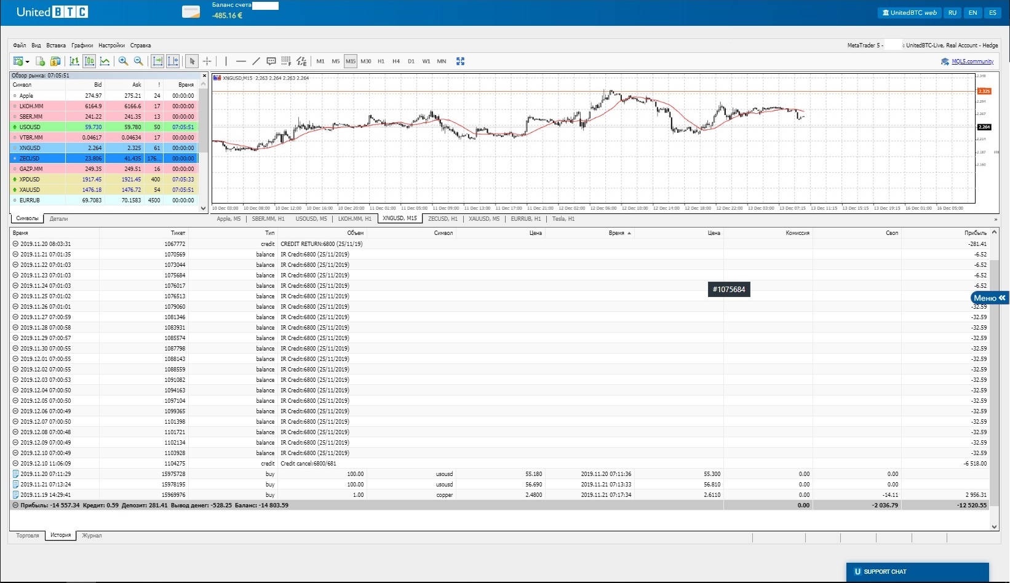Open MQL5.community link
Image resolution: width=1010 pixels, height=583 pixels.
tap(972, 61)
